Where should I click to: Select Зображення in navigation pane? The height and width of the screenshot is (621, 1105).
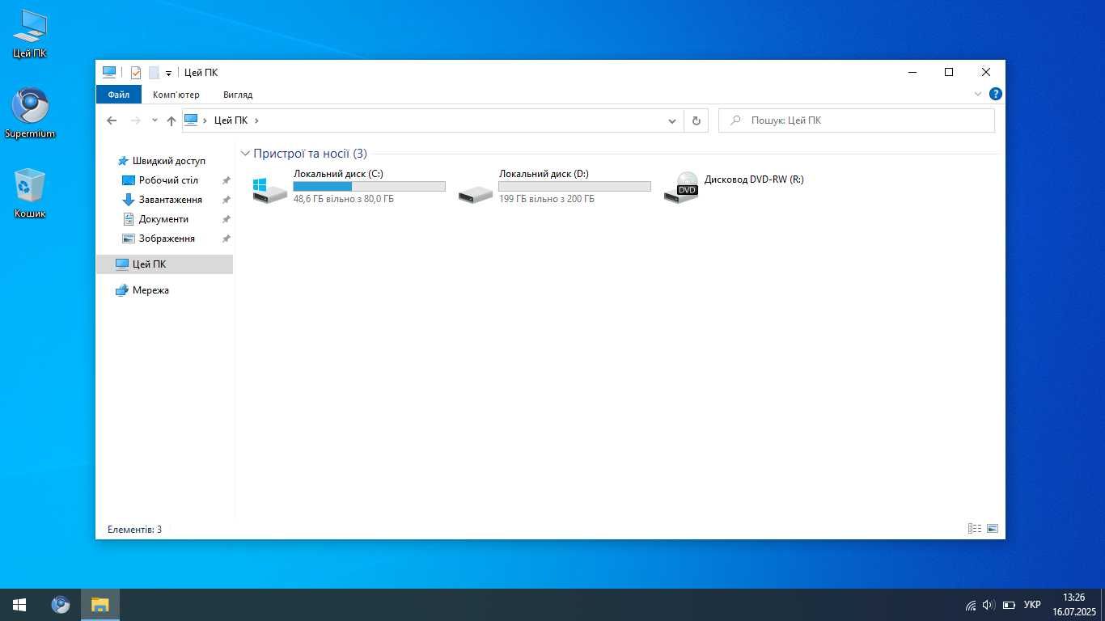[x=167, y=239]
